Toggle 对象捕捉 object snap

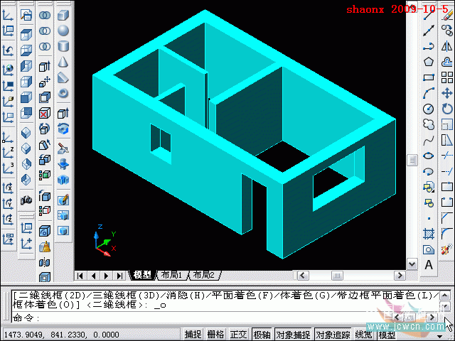tap(293, 335)
